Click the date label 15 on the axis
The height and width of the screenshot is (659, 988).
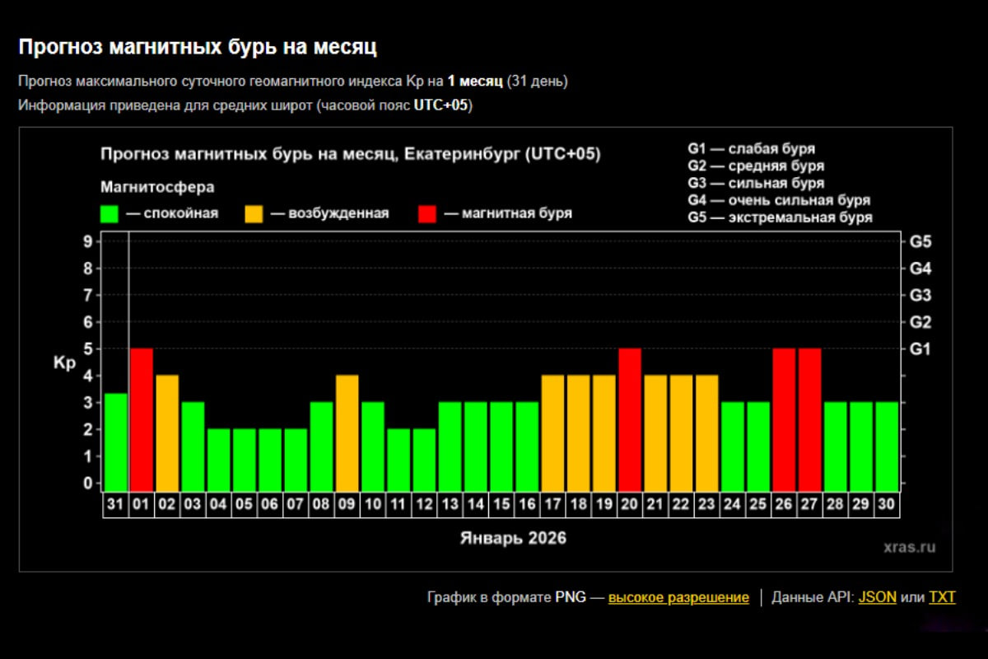(x=501, y=504)
